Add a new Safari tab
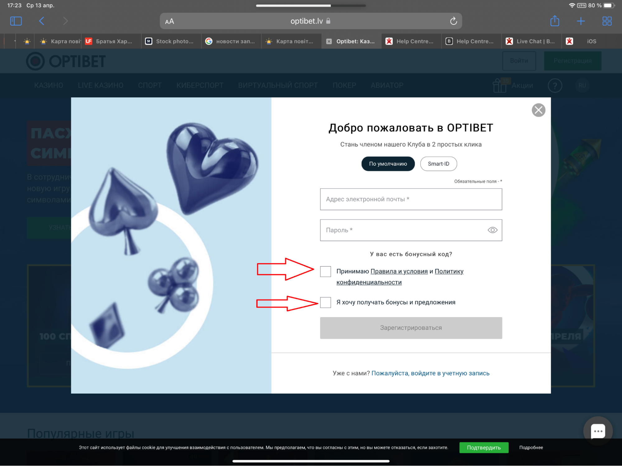622x466 pixels. click(x=581, y=21)
